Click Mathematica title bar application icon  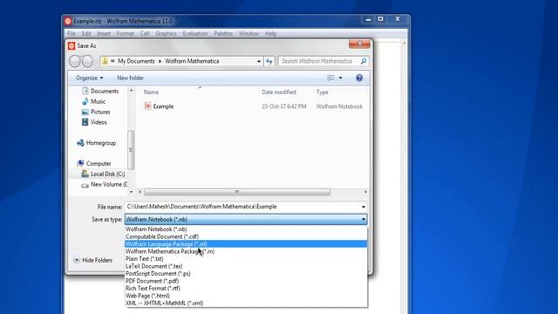68,21
